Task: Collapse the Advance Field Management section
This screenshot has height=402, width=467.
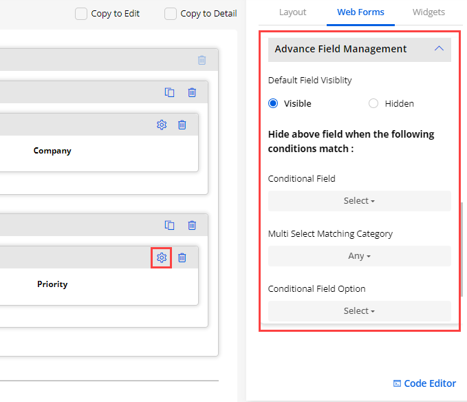Action: pyautogui.click(x=439, y=49)
